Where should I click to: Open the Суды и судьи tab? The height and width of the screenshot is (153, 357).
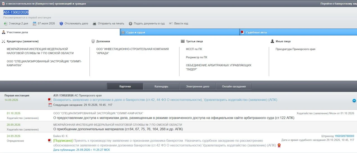click(x=180, y=32)
